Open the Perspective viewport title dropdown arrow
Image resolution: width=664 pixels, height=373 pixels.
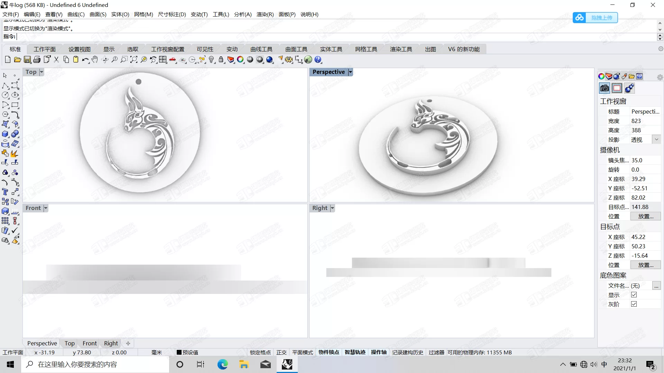(x=350, y=72)
